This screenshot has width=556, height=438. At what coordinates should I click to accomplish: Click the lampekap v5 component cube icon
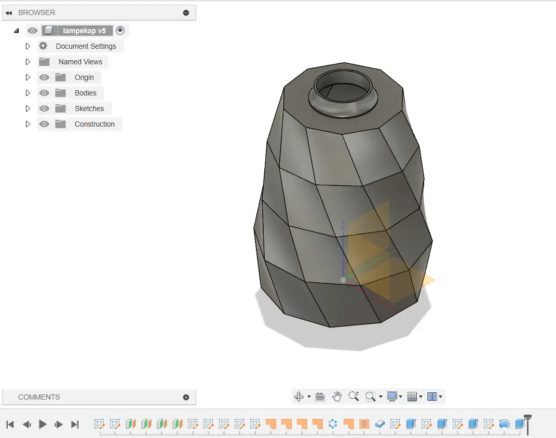coord(49,31)
